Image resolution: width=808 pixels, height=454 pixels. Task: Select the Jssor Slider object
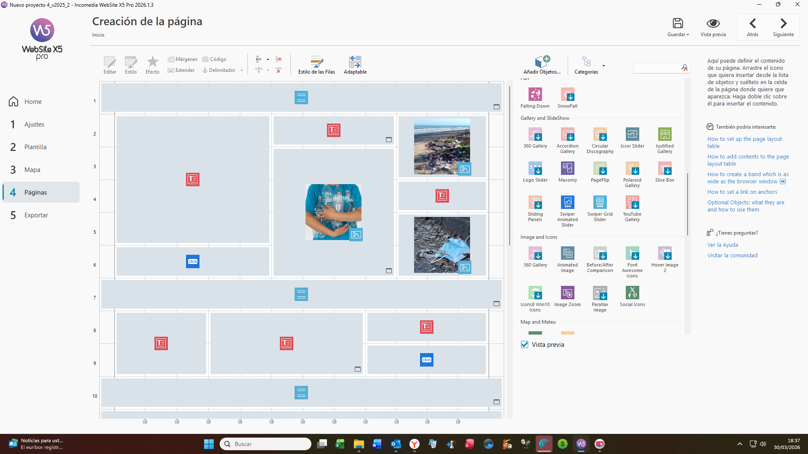(x=632, y=135)
